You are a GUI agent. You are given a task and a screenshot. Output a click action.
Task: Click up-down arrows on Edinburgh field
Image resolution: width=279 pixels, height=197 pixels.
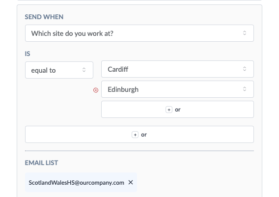click(x=245, y=89)
